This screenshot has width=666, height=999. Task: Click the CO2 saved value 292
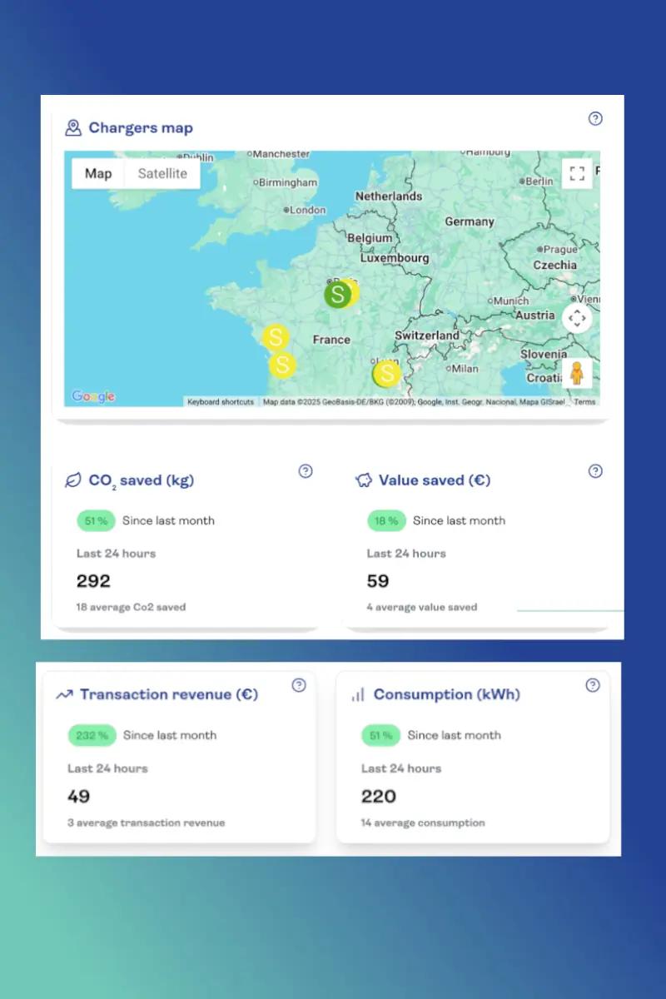point(93,580)
